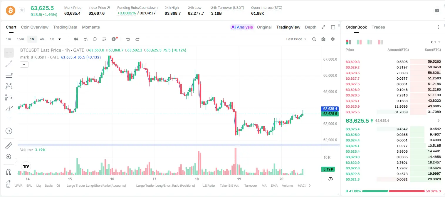Switch chart to Depth view

(310, 27)
